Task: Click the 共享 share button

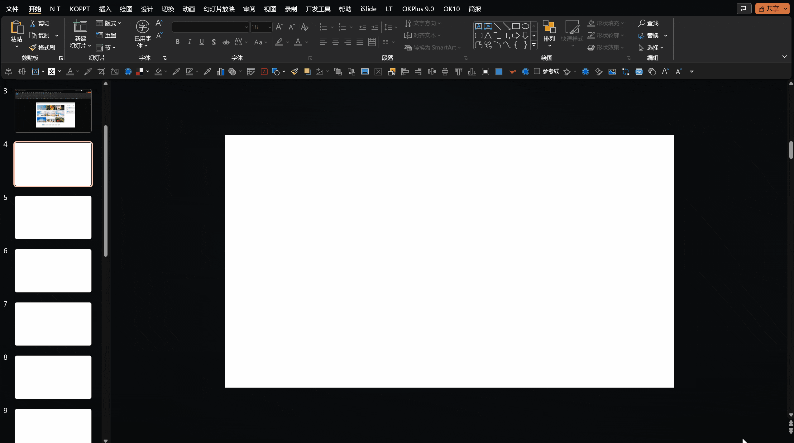Action: [769, 9]
